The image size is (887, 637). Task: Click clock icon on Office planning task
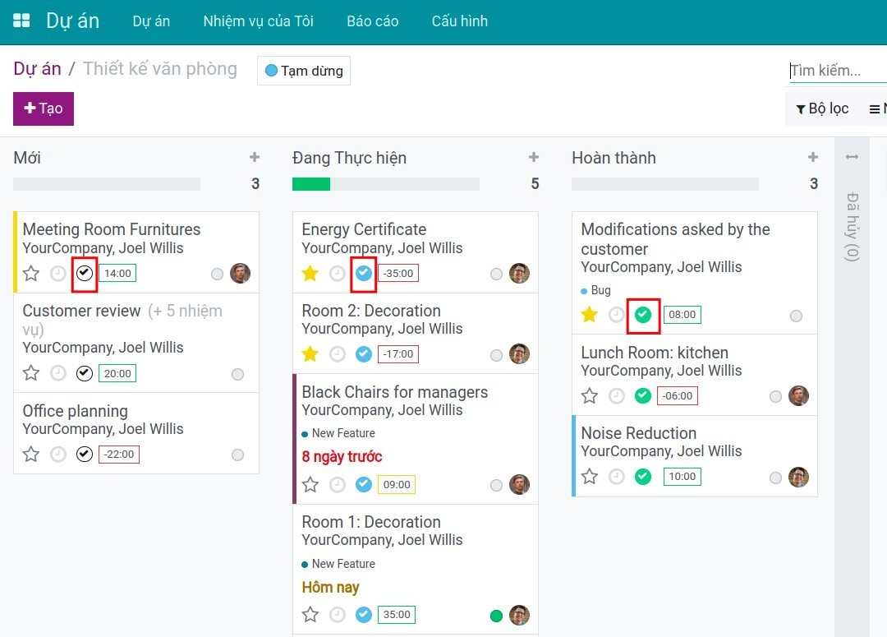click(x=58, y=455)
